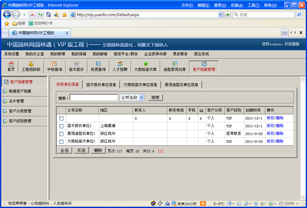Screen dimensions: 307x208
Task: Click 修改 link in 苗木报价单位1 row
Action: tap(270, 126)
